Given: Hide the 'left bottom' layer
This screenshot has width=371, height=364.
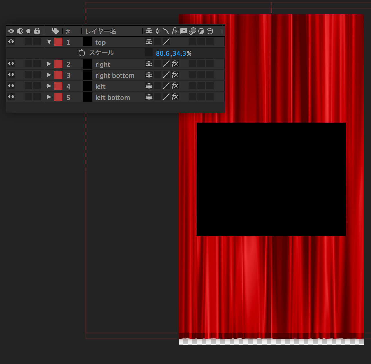Looking at the screenshot, I should (x=11, y=97).
